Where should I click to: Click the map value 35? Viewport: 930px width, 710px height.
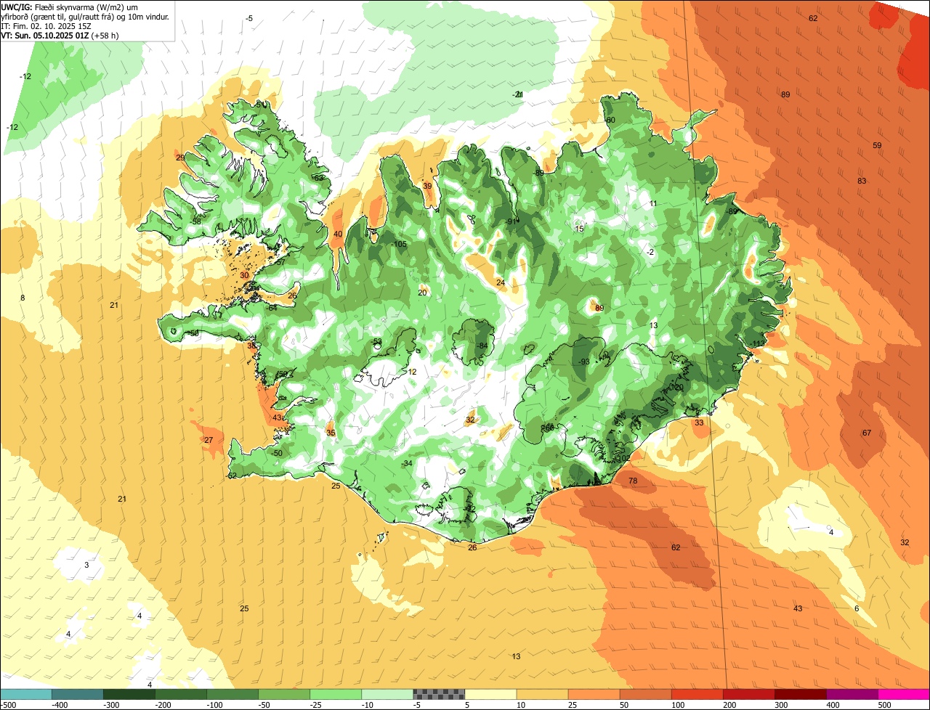pos(331,433)
